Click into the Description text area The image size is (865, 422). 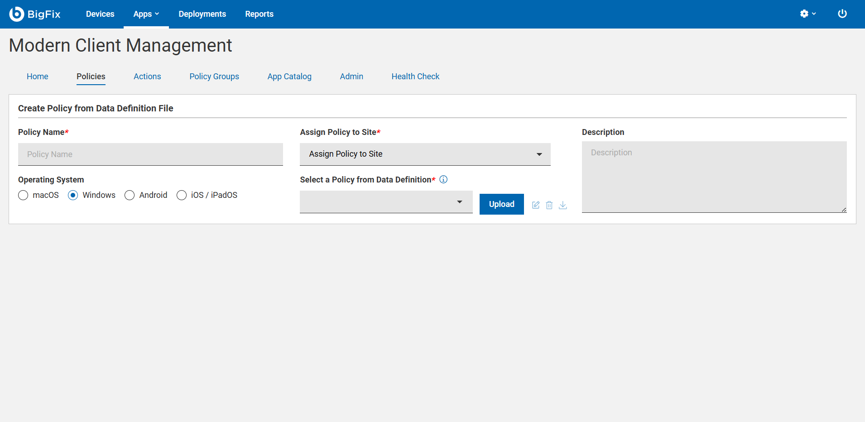click(x=714, y=177)
